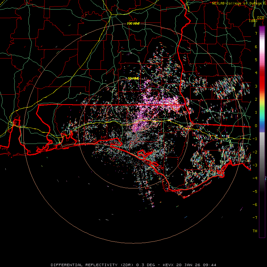267x267 pixels.
Task: Click the -4 dB scale label
Action: (x=255, y=178)
